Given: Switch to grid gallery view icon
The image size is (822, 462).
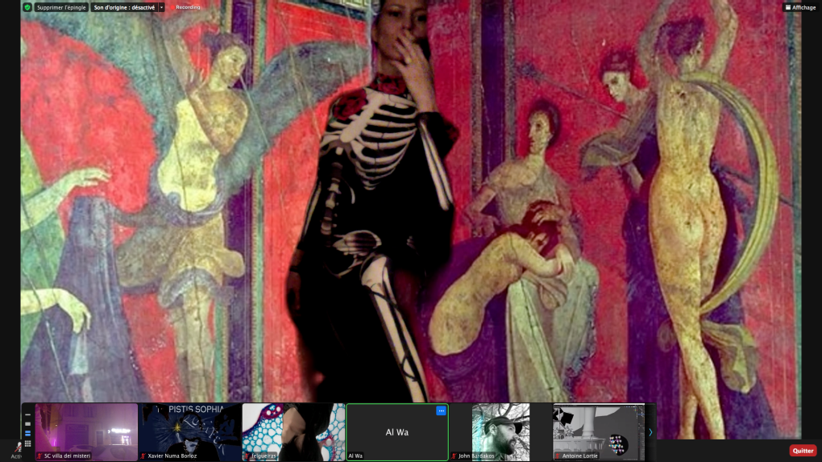Looking at the screenshot, I should tap(27, 443).
